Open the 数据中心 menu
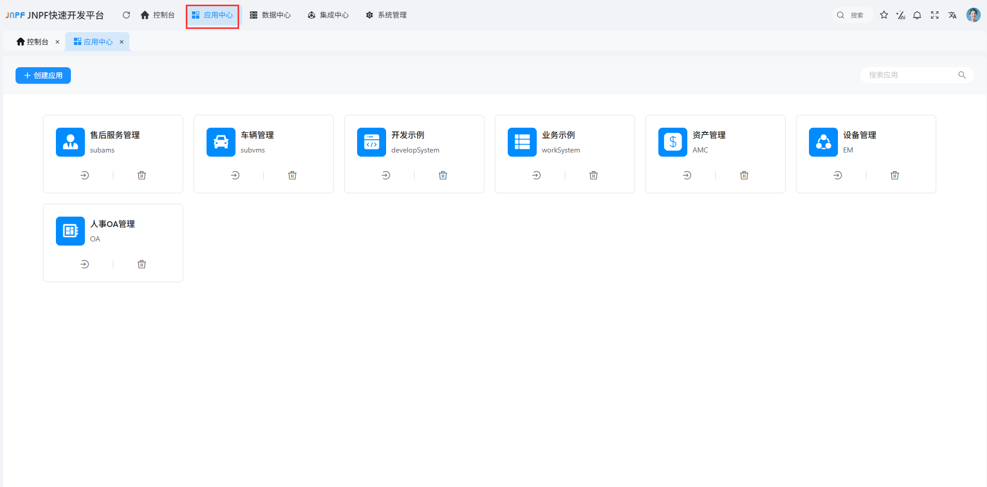 [x=270, y=15]
